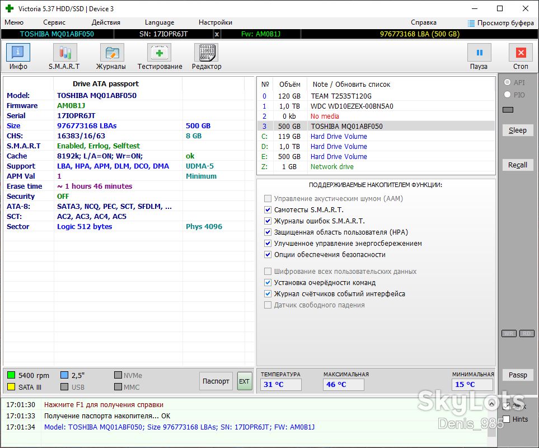Click the Паспорт button
This screenshot has width=539, height=448.
click(x=216, y=381)
